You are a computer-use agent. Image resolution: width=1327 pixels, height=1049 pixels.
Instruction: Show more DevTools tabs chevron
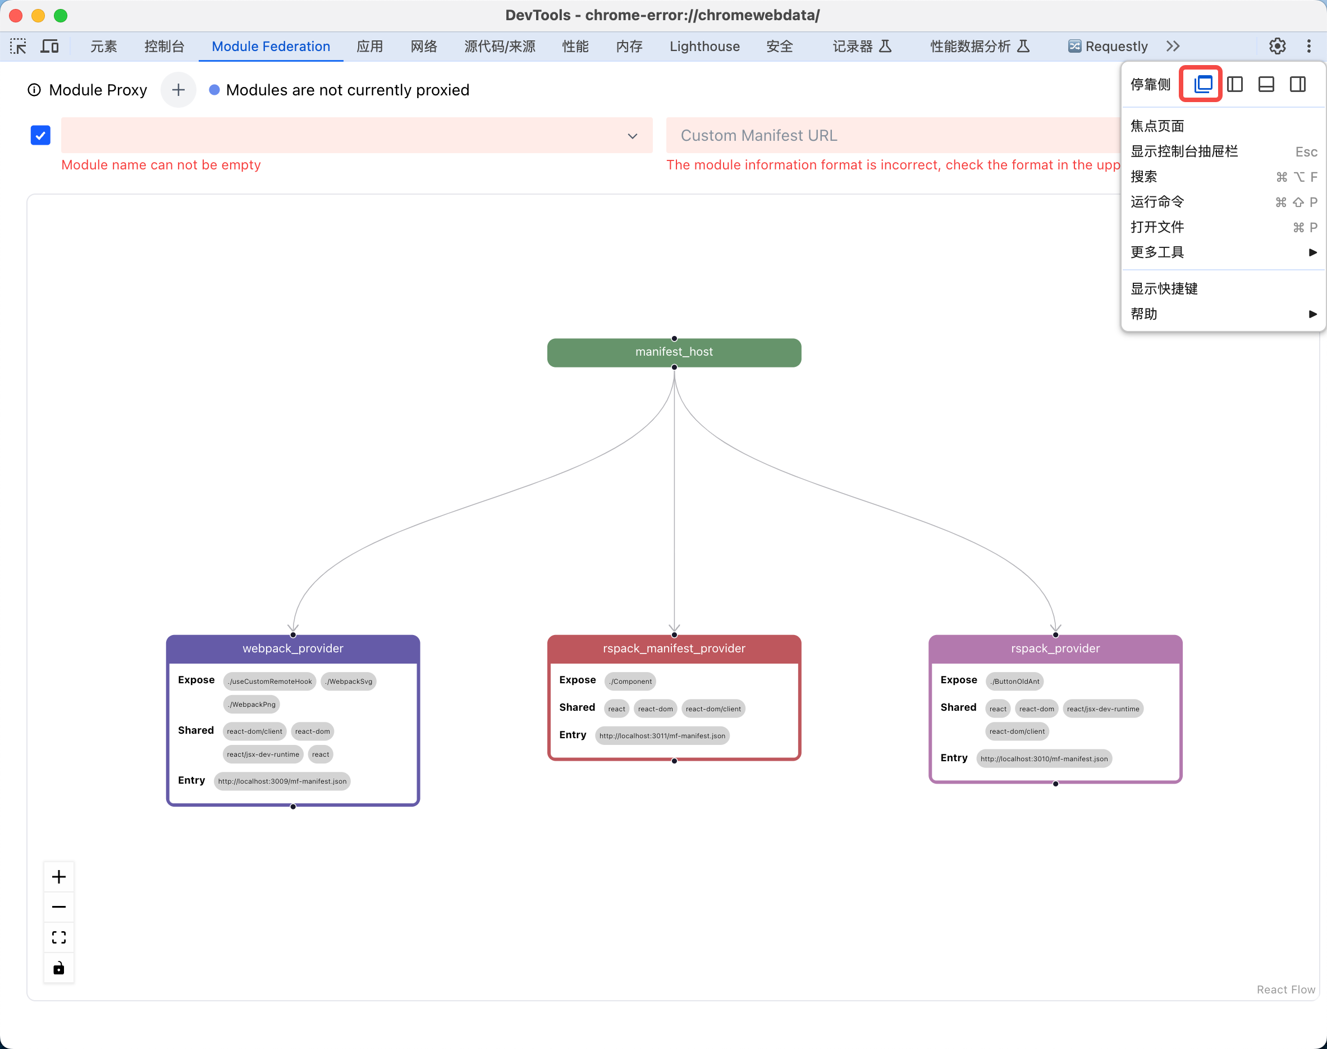coord(1173,46)
